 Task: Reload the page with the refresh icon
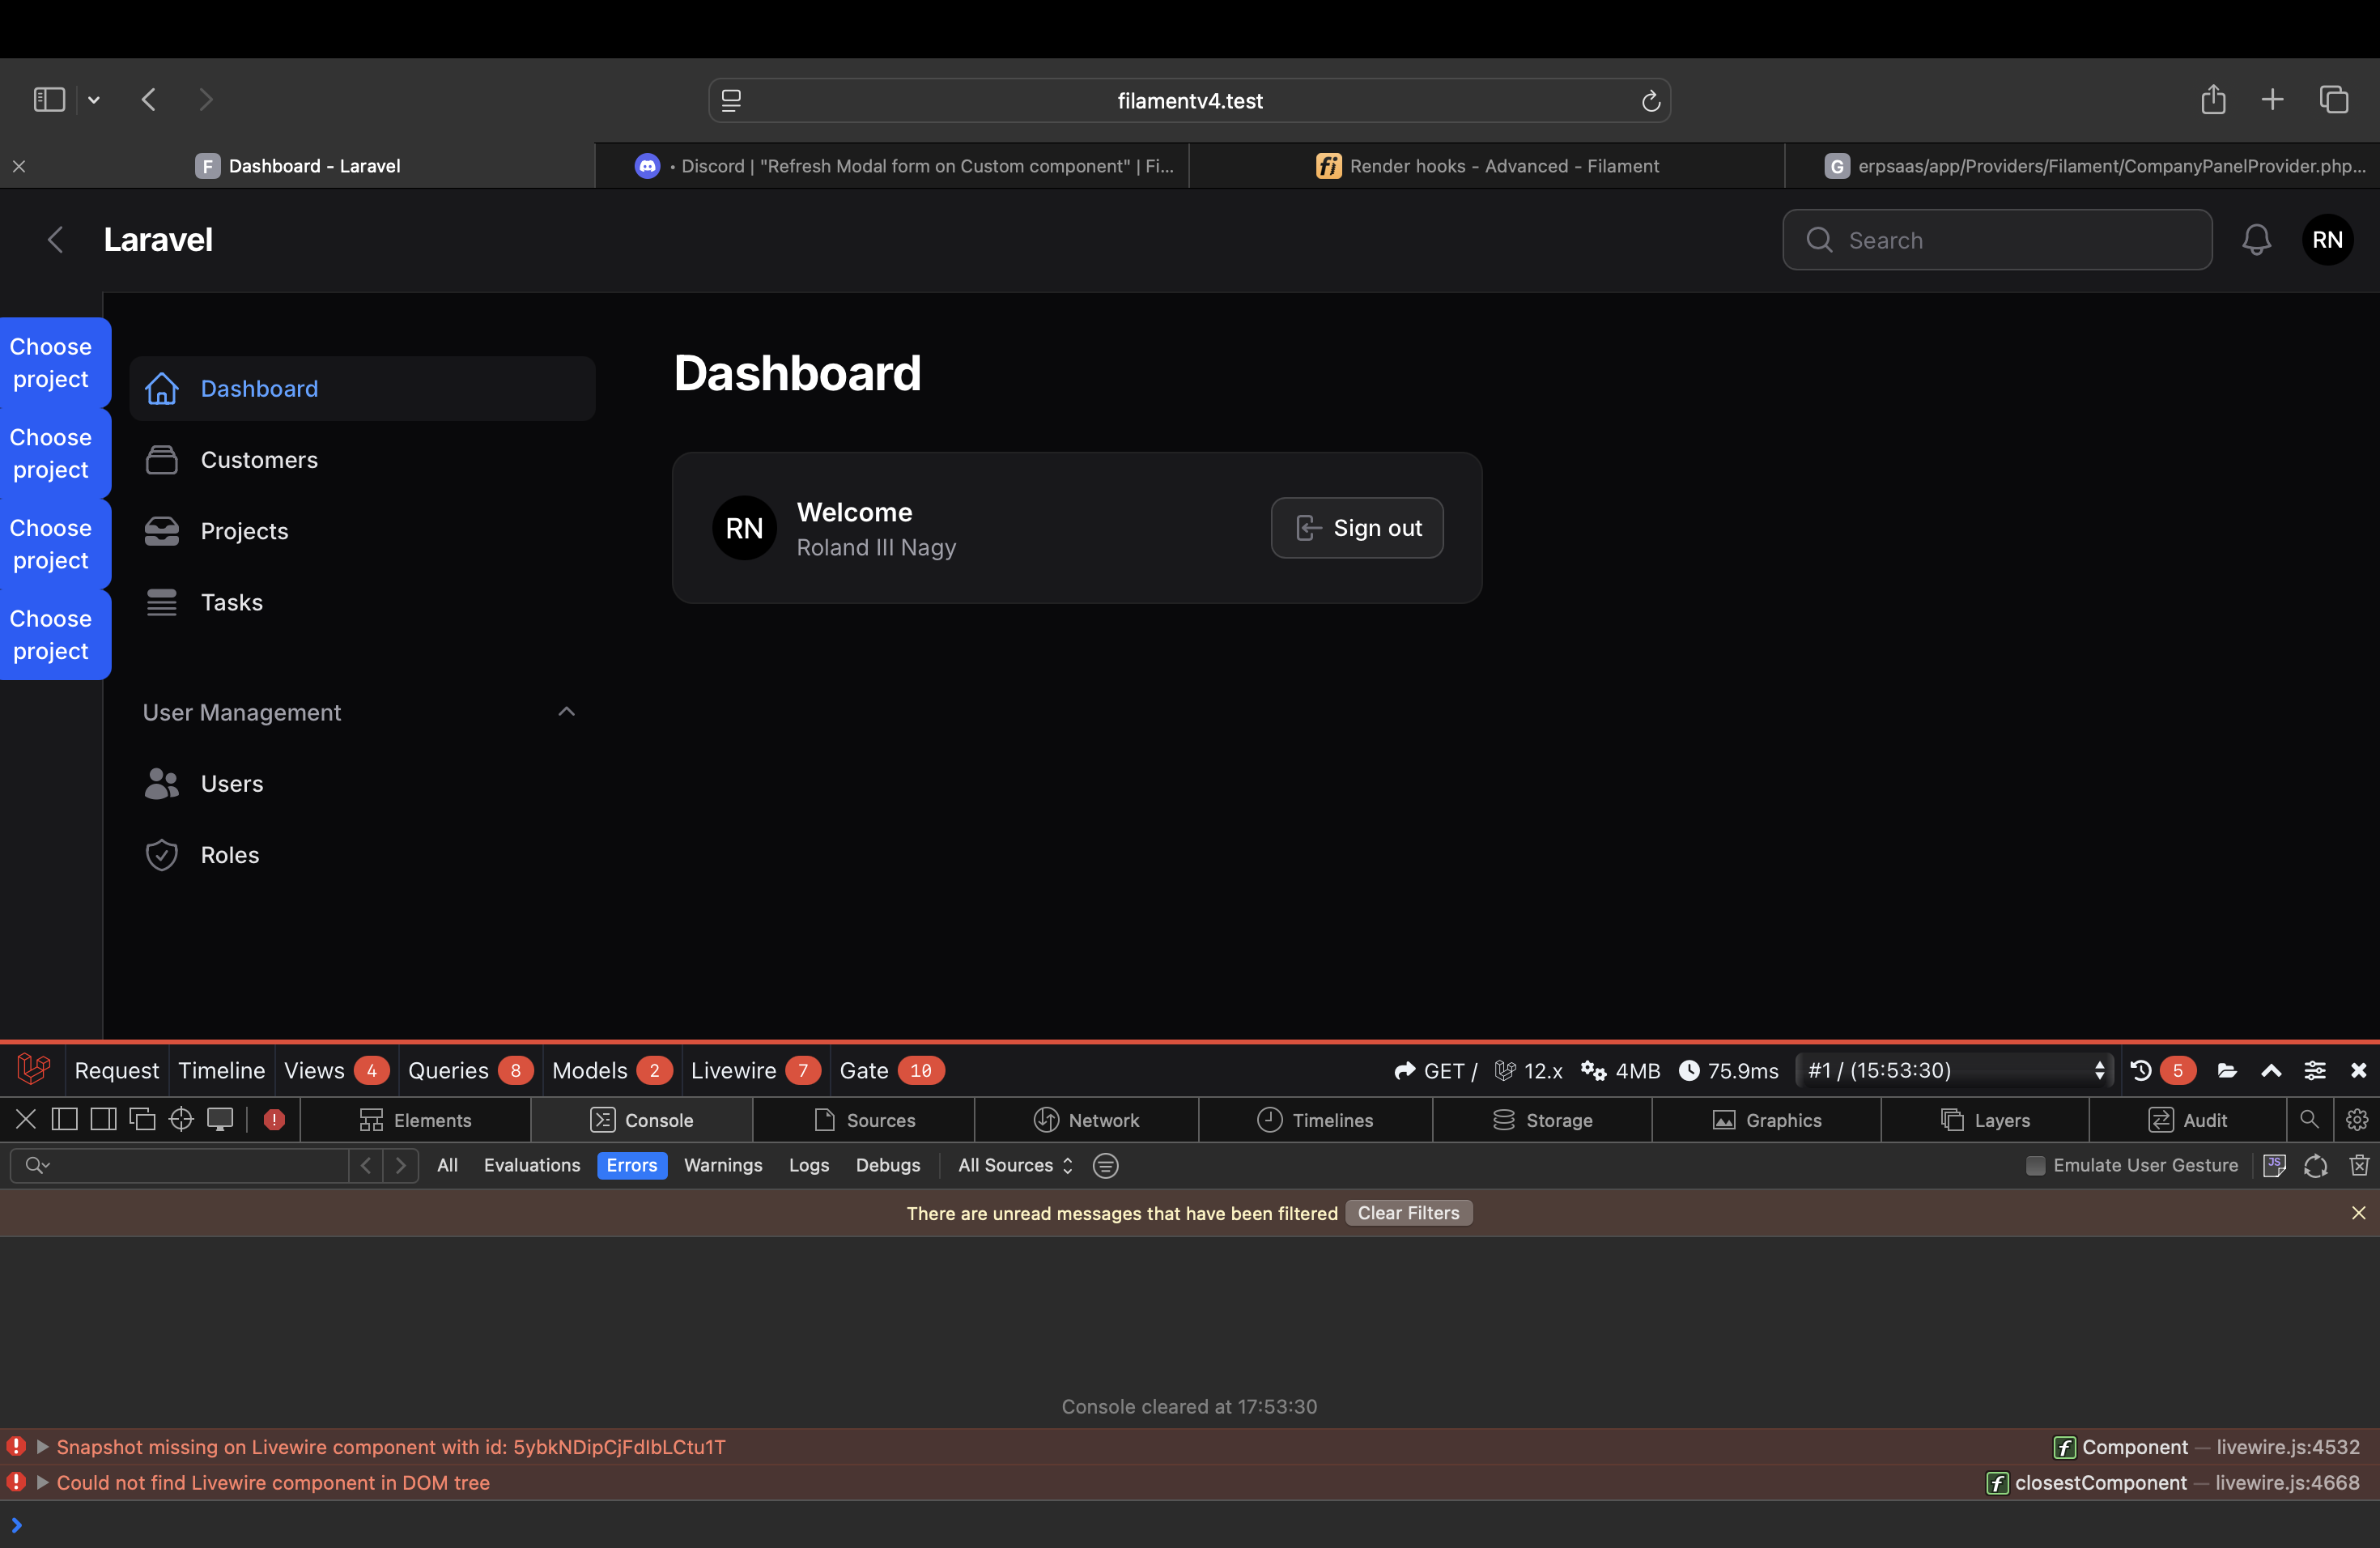point(1650,101)
